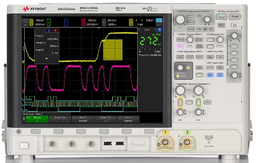This screenshot has width=259, height=163.
Task: Push the Math button
Action: pos(234,60)
